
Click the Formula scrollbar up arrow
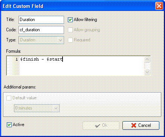coord(147,59)
